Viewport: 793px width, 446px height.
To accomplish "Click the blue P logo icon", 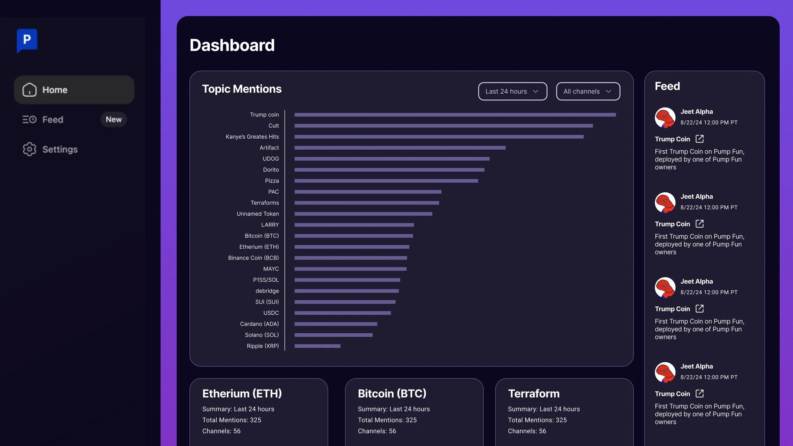I will (x=27, y=40).
